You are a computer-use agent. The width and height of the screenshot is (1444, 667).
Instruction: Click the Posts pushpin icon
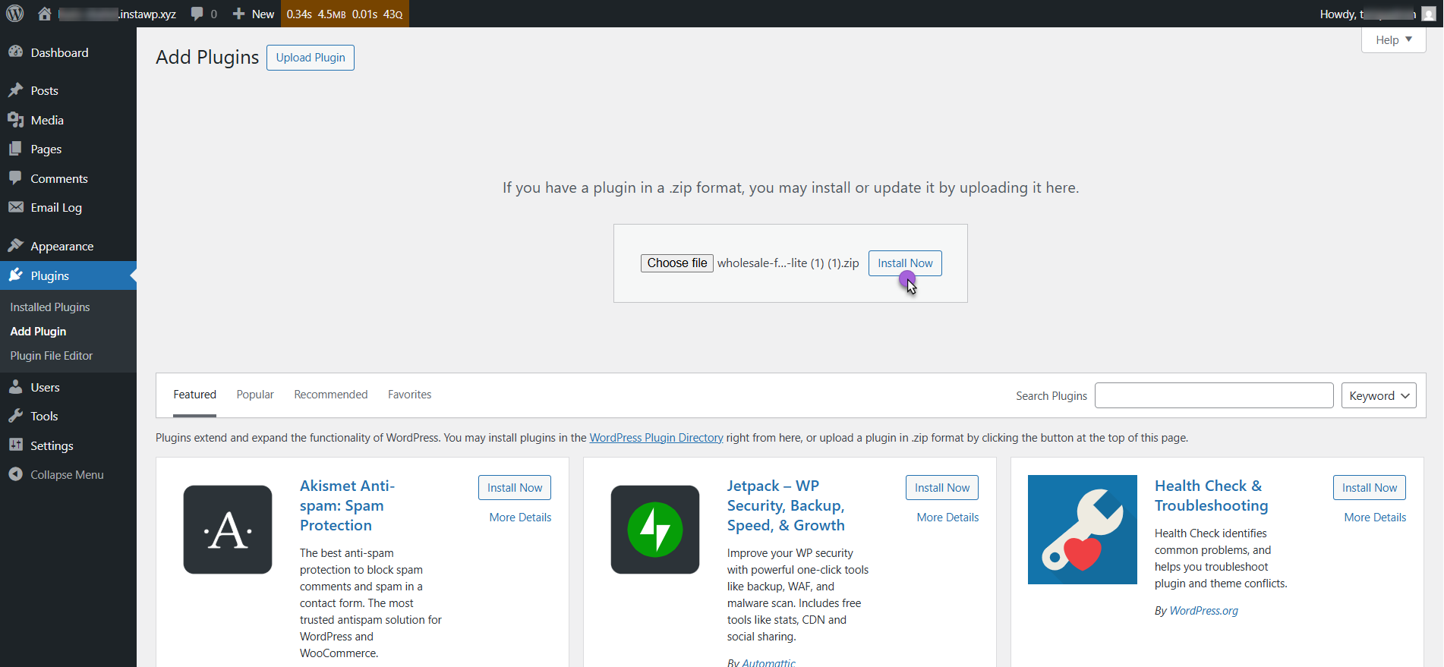16,90
